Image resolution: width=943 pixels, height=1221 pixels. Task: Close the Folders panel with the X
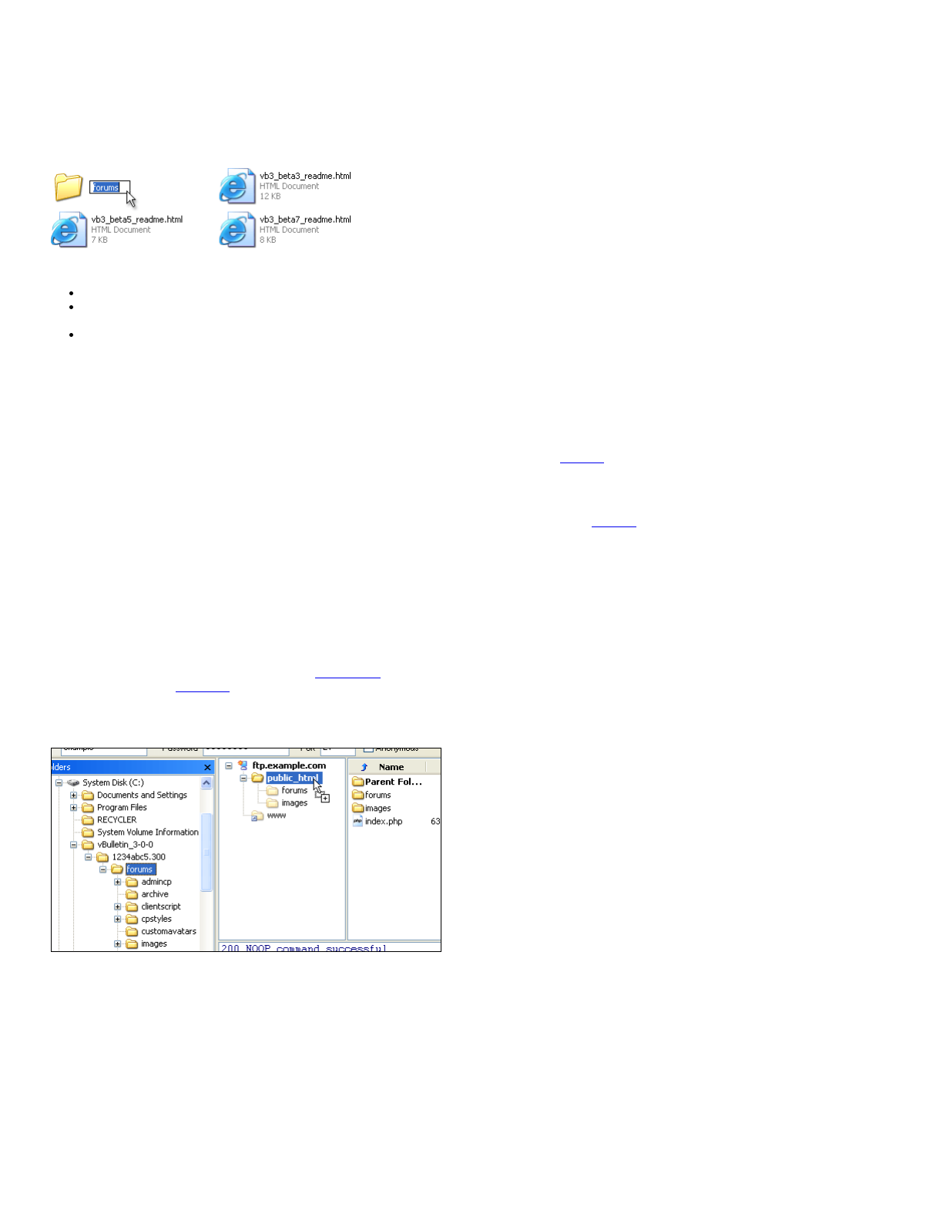(x=207, y=768)
